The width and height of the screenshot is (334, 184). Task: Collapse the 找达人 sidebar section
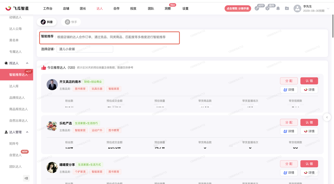(27, 63)
